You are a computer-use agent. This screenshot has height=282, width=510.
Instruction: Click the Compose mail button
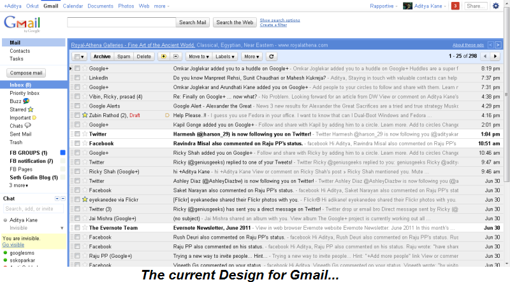[26, 73]
